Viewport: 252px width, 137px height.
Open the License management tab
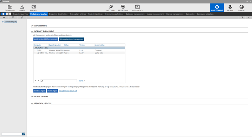coord(175,14)
